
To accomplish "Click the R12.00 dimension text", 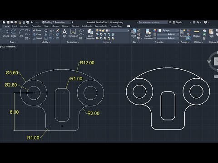I will [87, 62].
